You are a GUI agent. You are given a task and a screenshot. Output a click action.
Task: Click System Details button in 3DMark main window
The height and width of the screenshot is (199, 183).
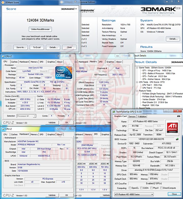point(174,39)
